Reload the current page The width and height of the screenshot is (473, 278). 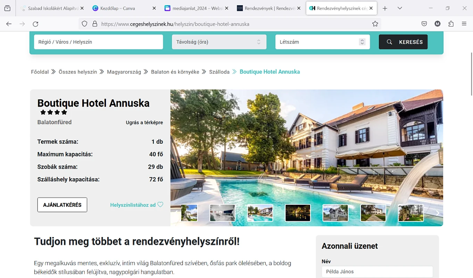(x=35, y=24)
